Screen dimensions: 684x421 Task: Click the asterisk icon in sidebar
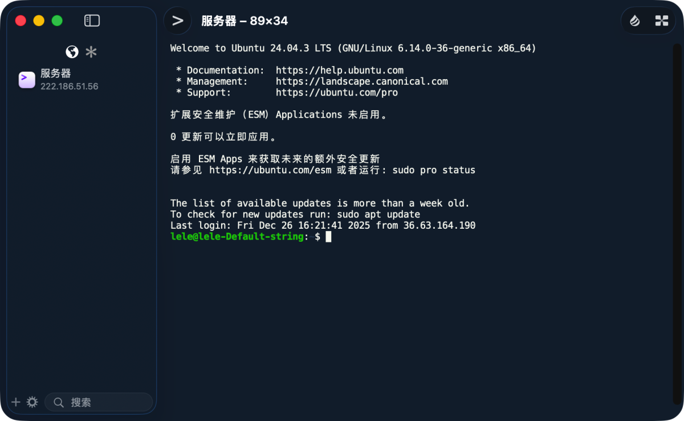pyautogui.click(x=91, y=52)
